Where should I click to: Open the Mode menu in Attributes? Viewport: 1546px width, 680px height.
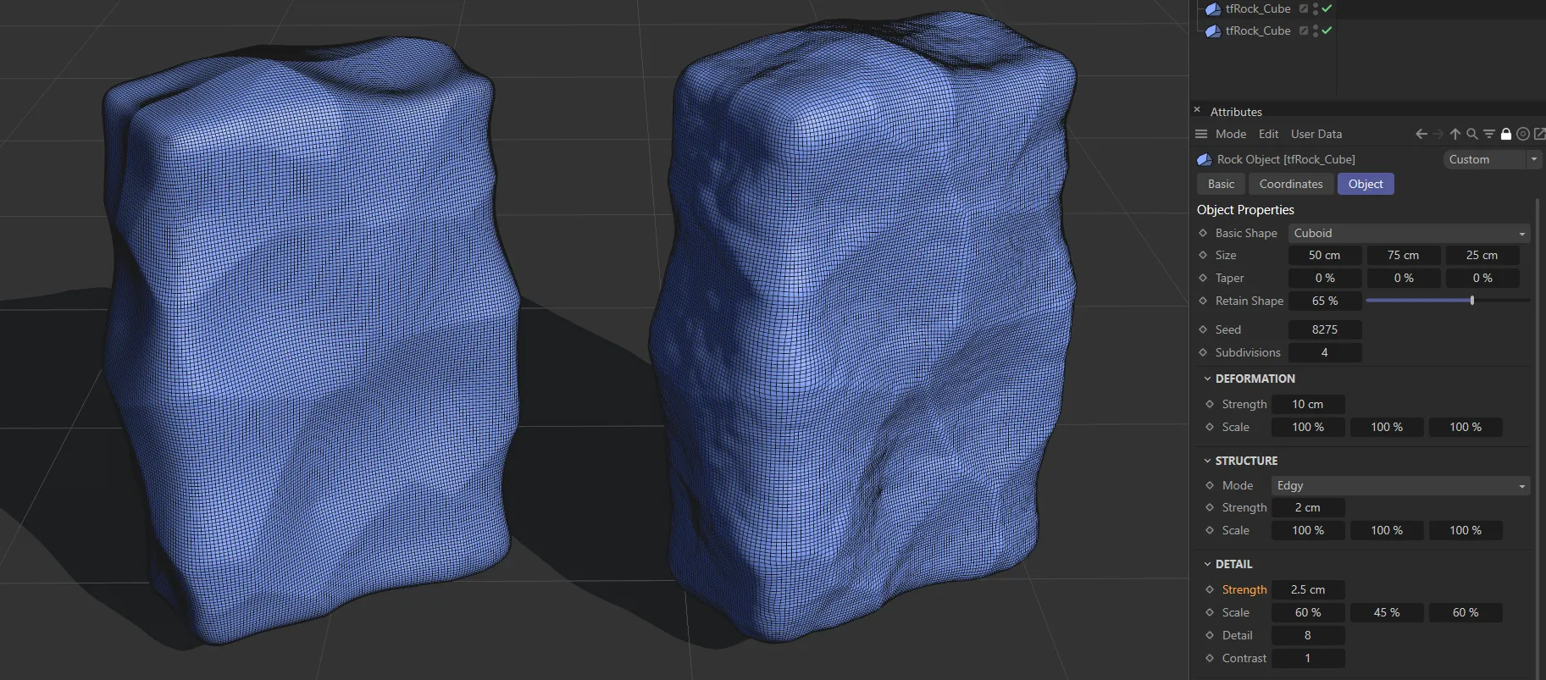pos(1230,134)
